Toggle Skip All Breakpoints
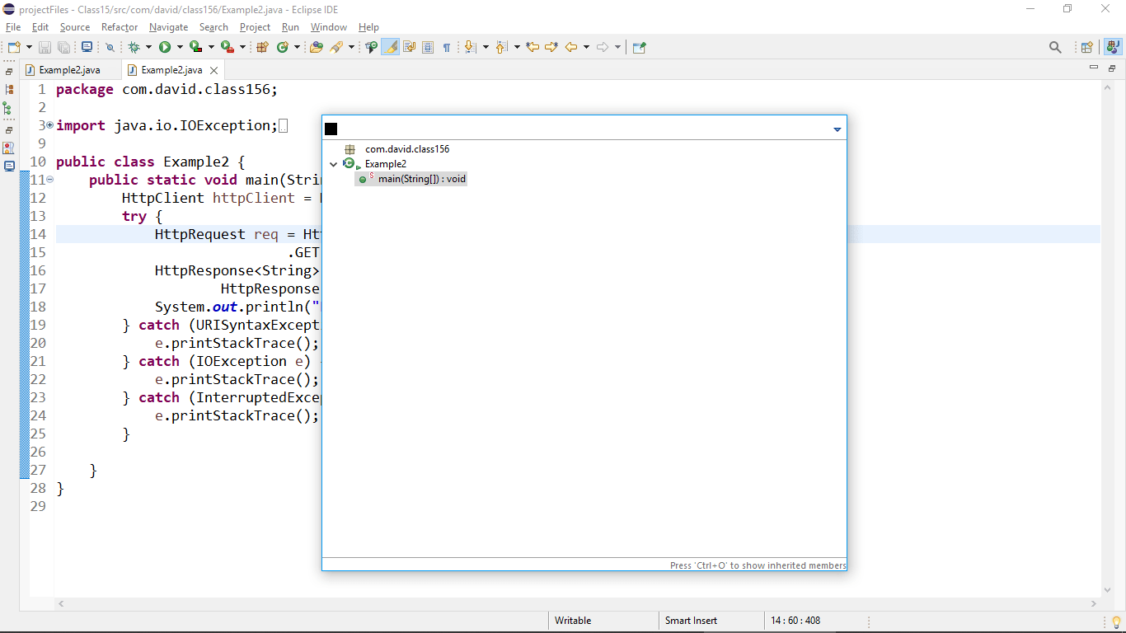This screenshot has width=1126, height=633. click(110, 47)
